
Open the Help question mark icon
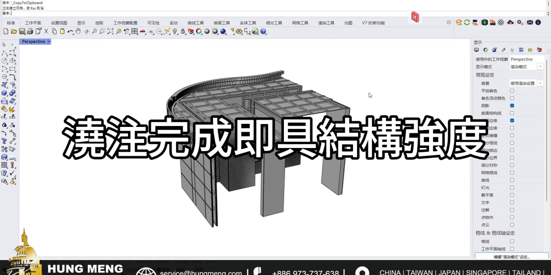pos(263,31)
